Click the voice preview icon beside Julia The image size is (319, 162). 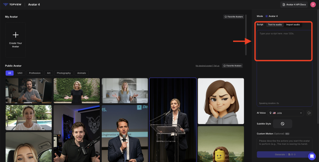point(309,113)
